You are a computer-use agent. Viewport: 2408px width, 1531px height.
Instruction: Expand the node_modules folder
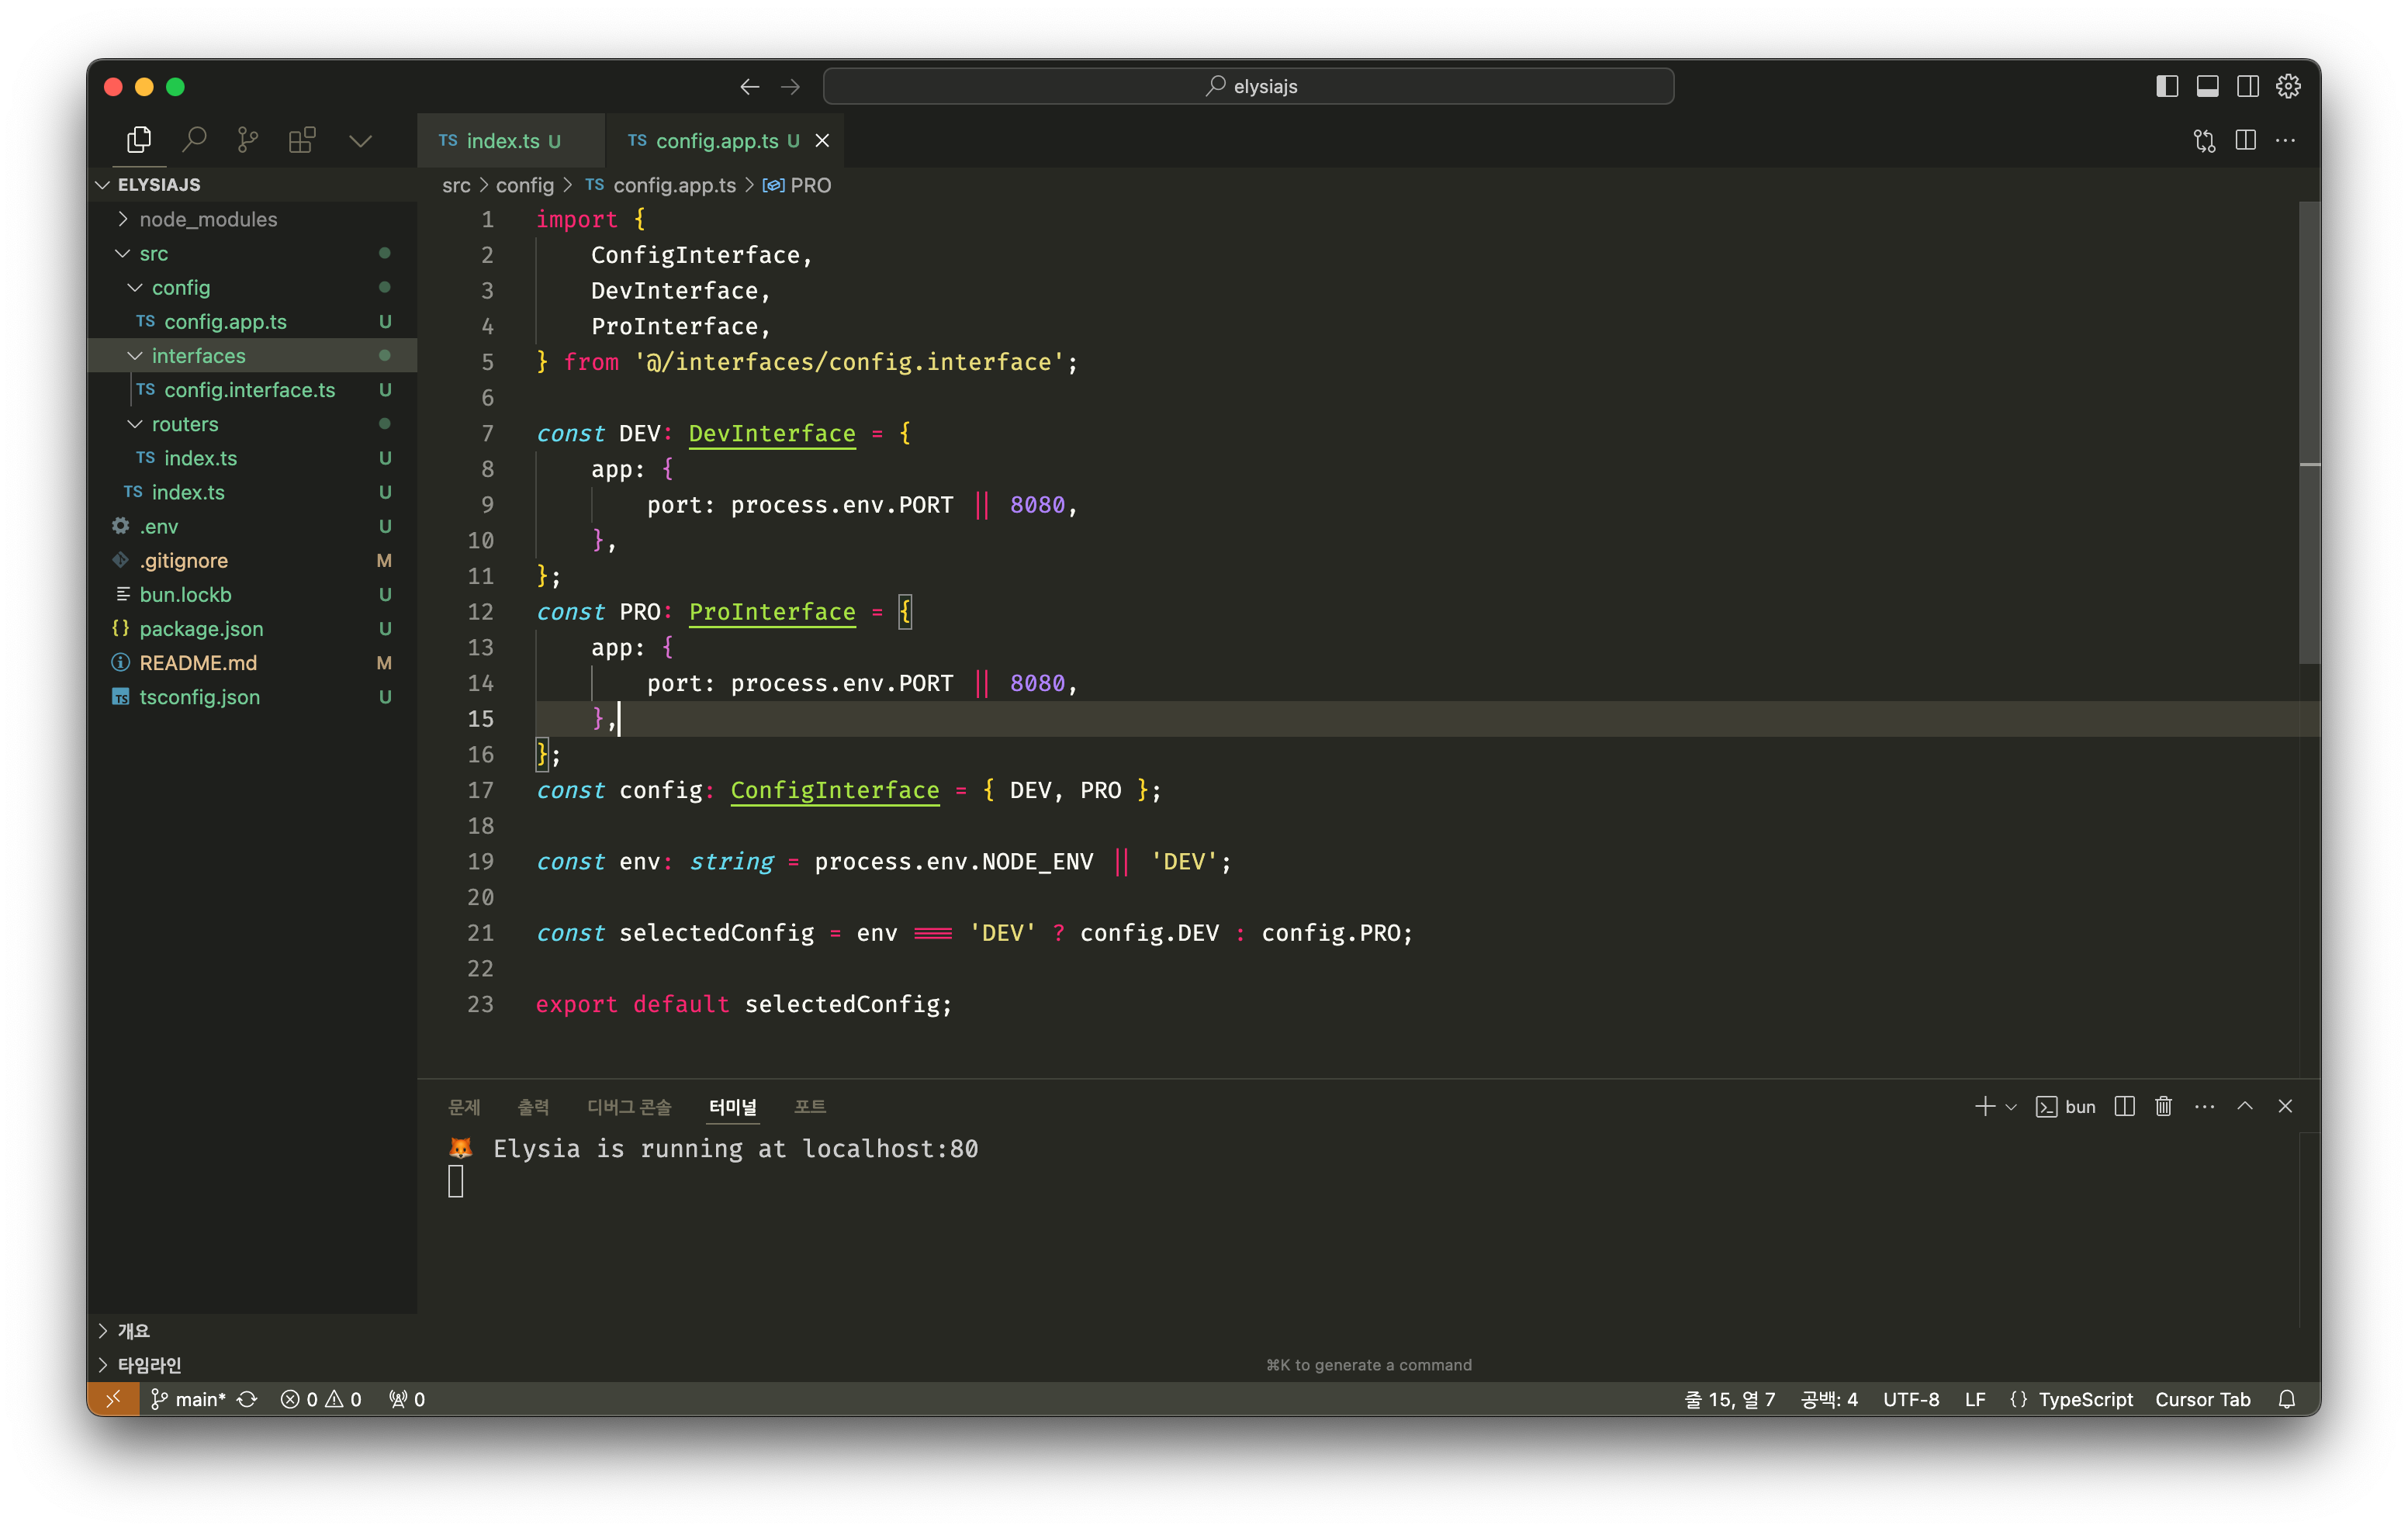207,219
